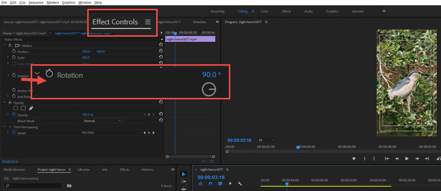The height and width of the screenshot is (191, 441).
Task: Add an Opacity keyframe
Action: click(x=149, y=115)
